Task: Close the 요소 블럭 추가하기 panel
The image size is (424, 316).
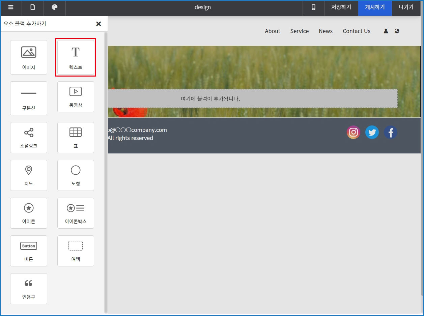Action: coord(98,24)
